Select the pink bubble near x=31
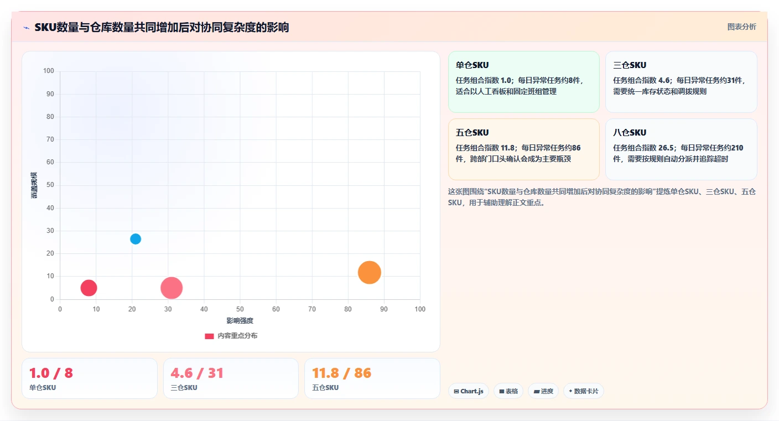The height and width of the screenshot is (421, 779). click(x=172, y=288)
